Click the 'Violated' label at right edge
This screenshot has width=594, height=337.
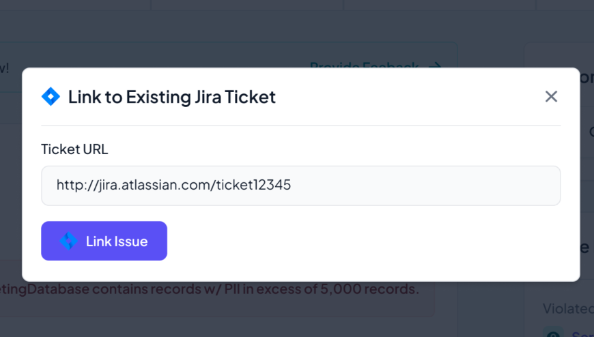point(567,309)
